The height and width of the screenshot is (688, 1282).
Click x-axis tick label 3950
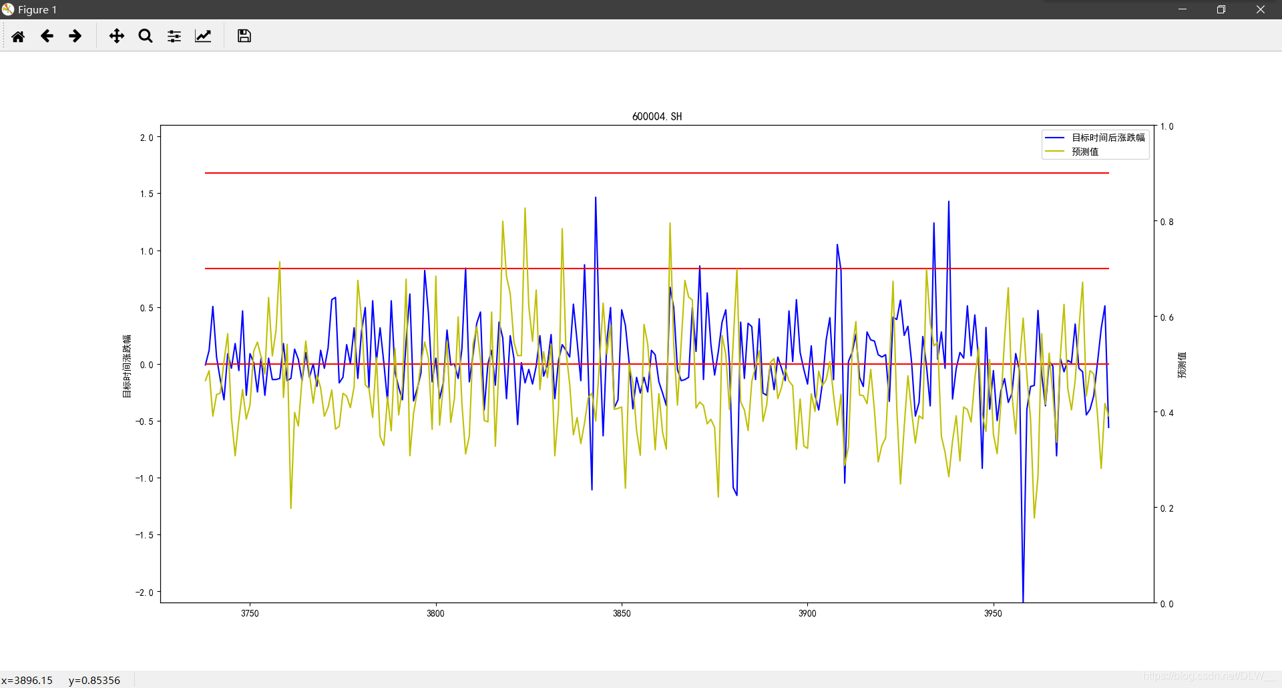[993, 613]
